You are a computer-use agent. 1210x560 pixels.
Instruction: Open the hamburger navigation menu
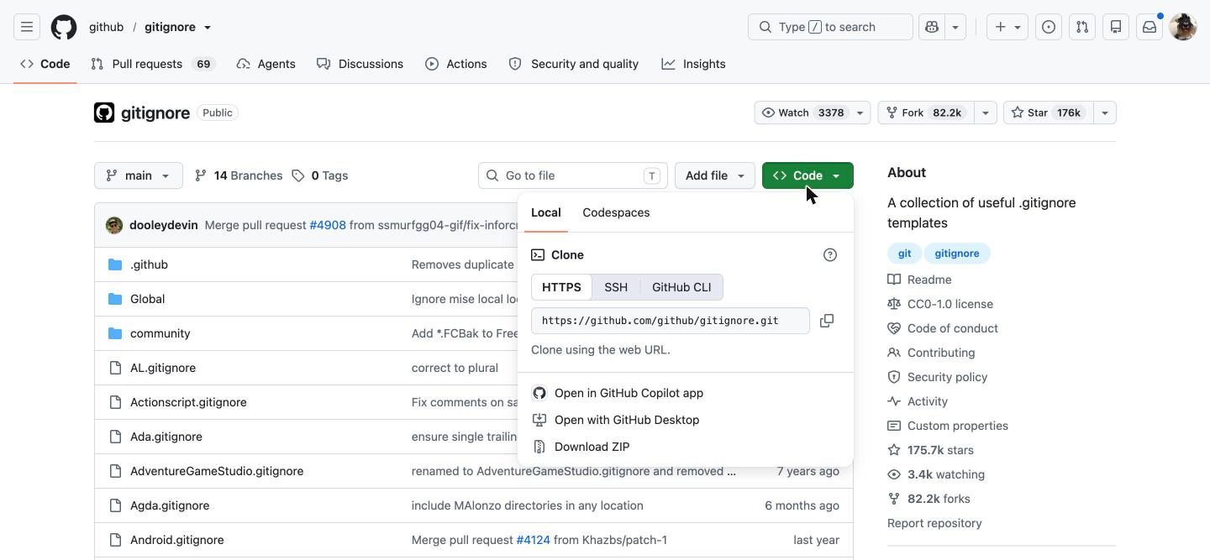click(x=27, y=27)
